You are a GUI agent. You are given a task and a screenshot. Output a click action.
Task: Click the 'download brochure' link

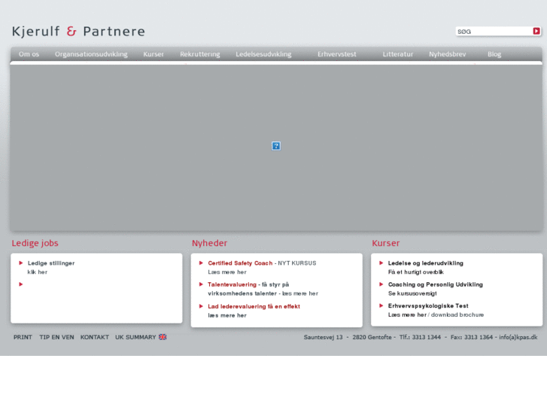(x=457, y=314)
